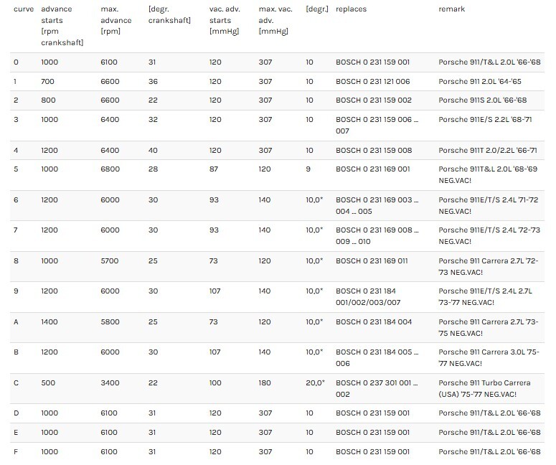This screenshot has height=465, width=556.
Task: Select the value 700 in curve 1 row
Action: point(47,82)
